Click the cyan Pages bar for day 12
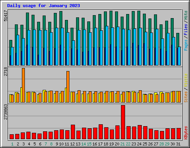The image size is (190, 148). pos(73,53)
